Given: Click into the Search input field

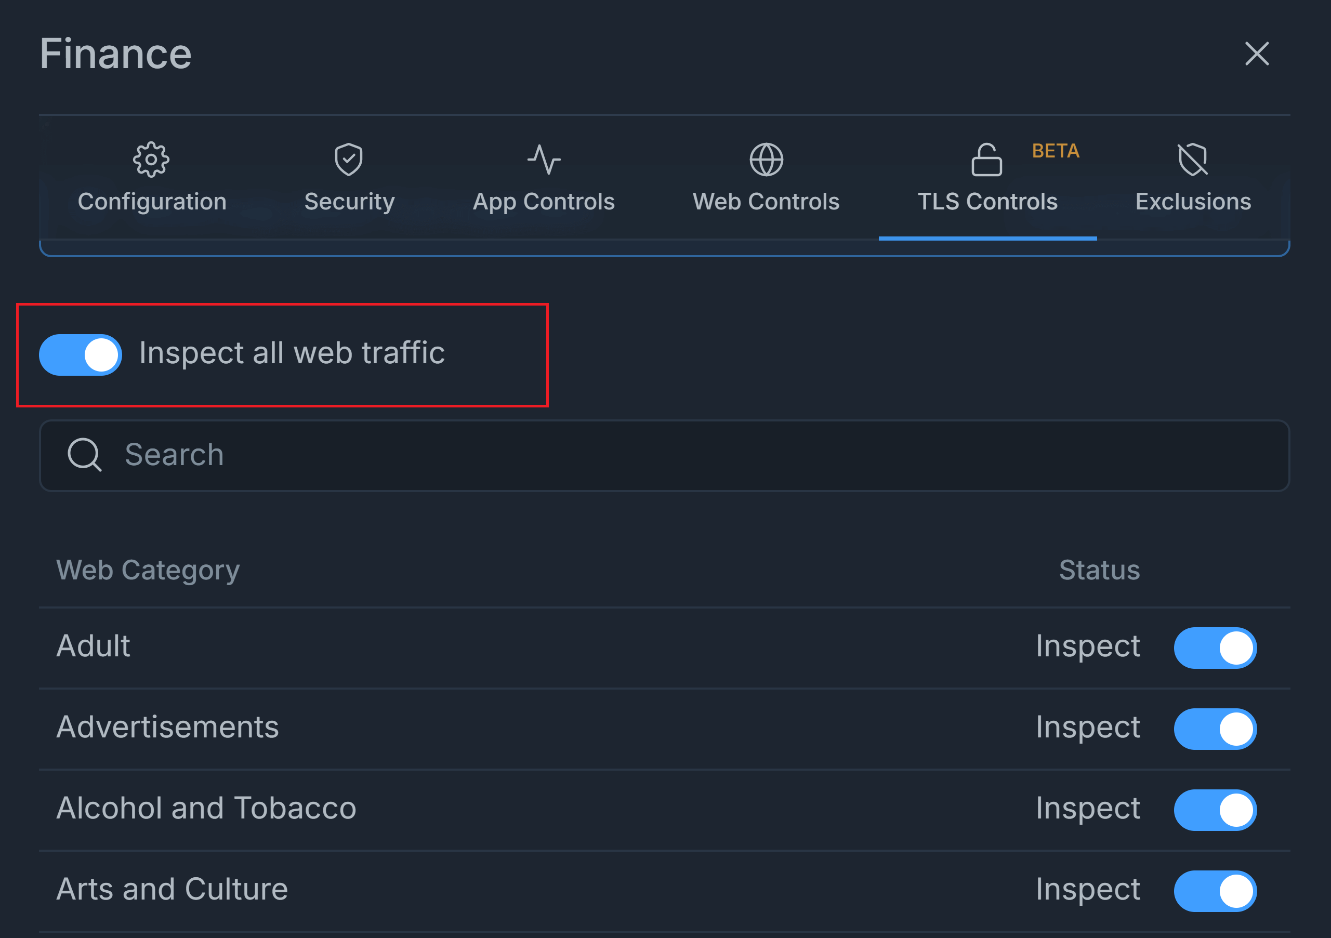Looking at the screenshot, I should coord(696,455).
